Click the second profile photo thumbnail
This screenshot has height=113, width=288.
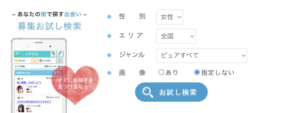pos(20,108)
